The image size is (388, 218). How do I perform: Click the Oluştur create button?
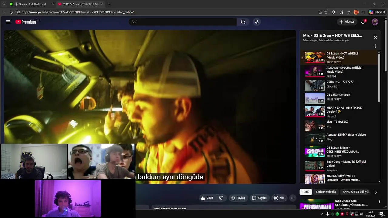[346, 22]
